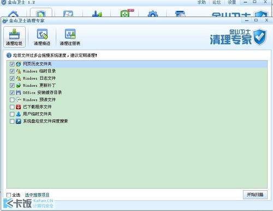Viewport: 273px width, 211px height.
Task: Start scanning with 开始扫描 button
Action: [255, 195]
